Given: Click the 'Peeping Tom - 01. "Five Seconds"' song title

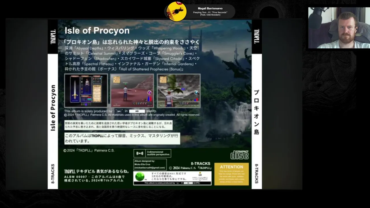Looking at the screenshot, I should point(210,12).
